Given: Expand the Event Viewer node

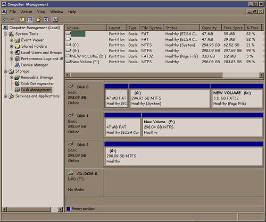Looking at the screenshot, I should 11,40.
